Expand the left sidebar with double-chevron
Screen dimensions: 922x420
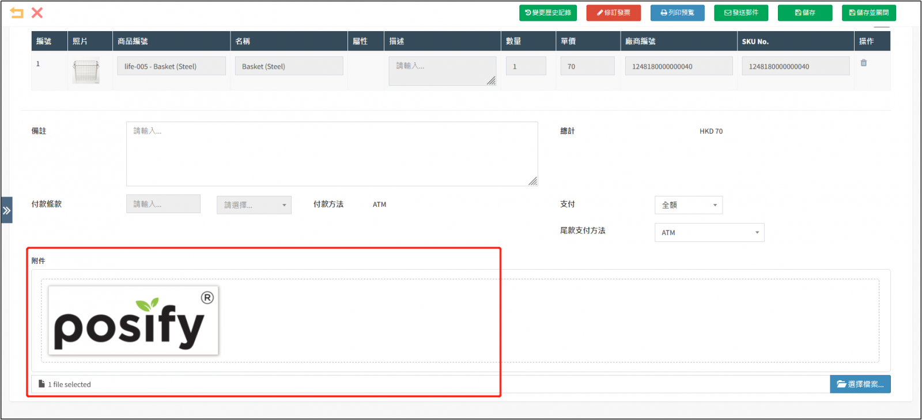coord(6,210)
